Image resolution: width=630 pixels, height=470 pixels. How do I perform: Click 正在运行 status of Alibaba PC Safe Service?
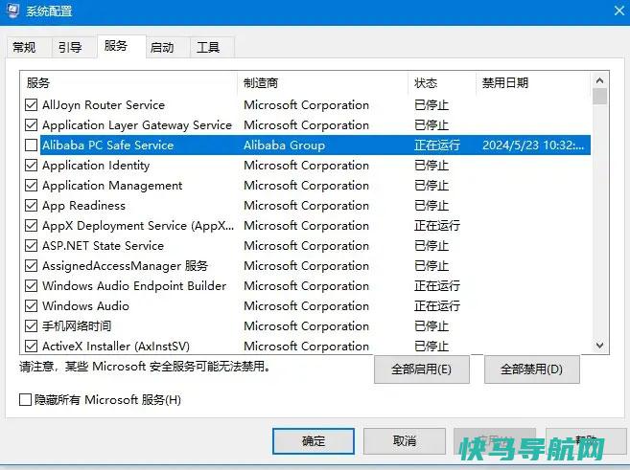click(437, 145)
